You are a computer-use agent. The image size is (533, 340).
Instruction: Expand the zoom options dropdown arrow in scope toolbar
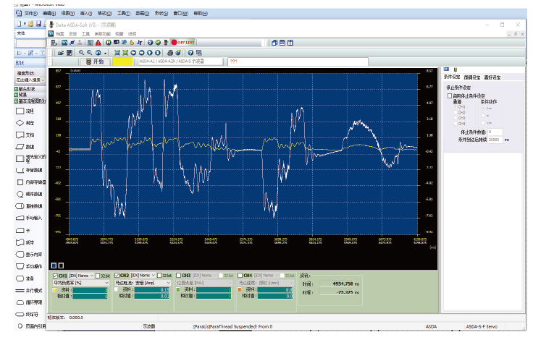point(106,53)
